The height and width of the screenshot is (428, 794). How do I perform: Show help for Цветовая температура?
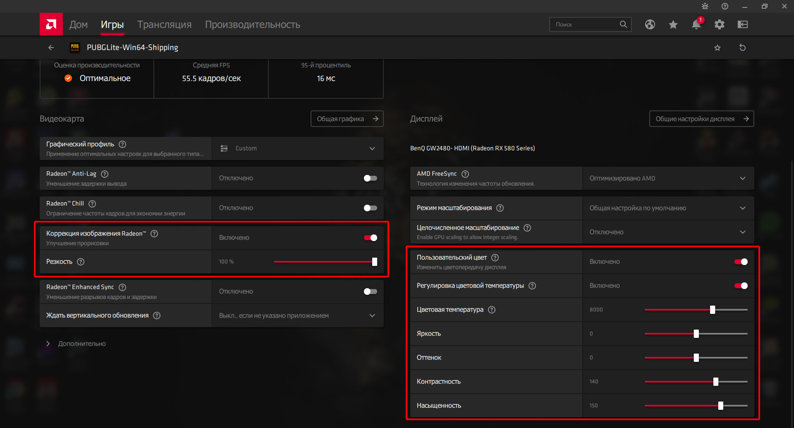pos(492,310)
